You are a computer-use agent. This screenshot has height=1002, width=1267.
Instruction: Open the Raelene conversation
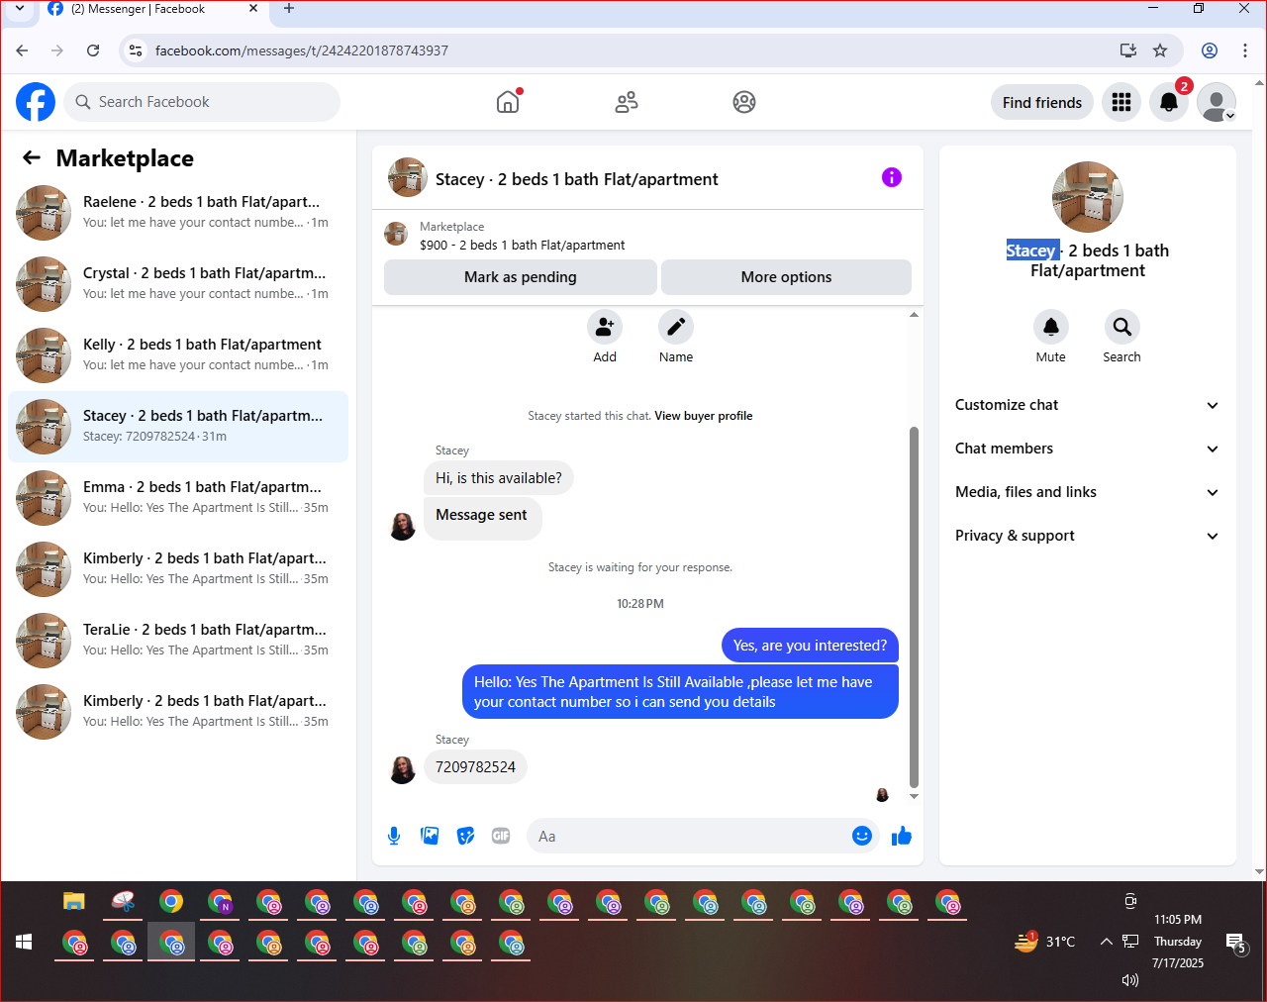click(178, 213)
